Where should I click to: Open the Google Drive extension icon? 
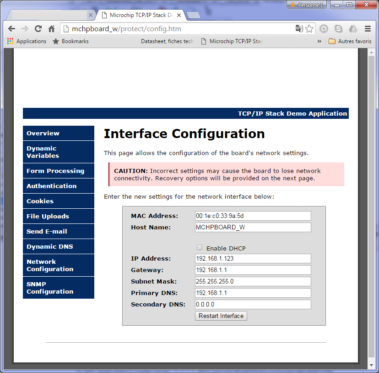(353, 29)
